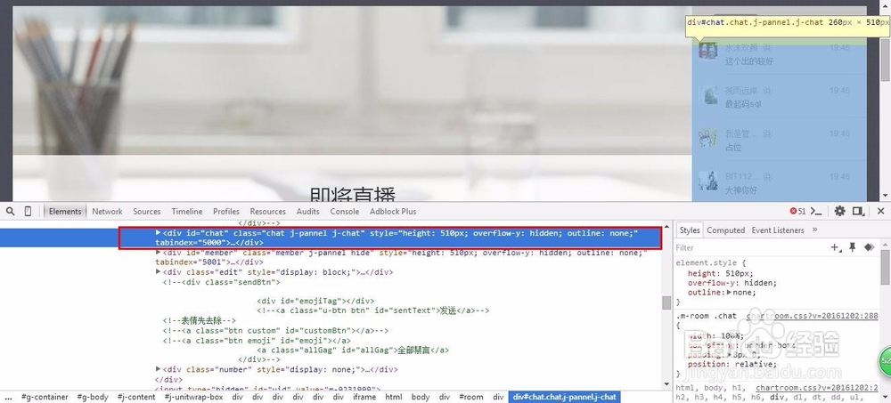Image resolution: width=891 pixels, height=403 pixels.
Task: Select the Computed sidebar tab
Action: [x=725, y=230]
